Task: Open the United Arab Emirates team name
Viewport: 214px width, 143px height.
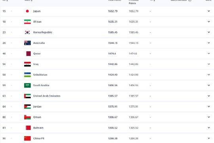Action: [x=47, y=96]
